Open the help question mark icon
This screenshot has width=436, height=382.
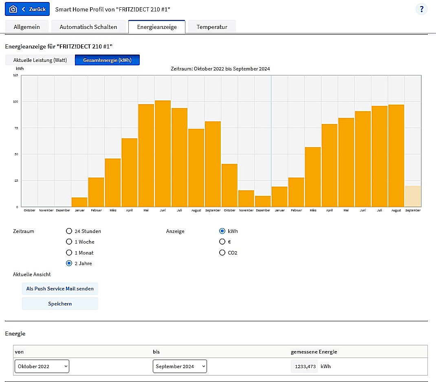tap(422, 9)
